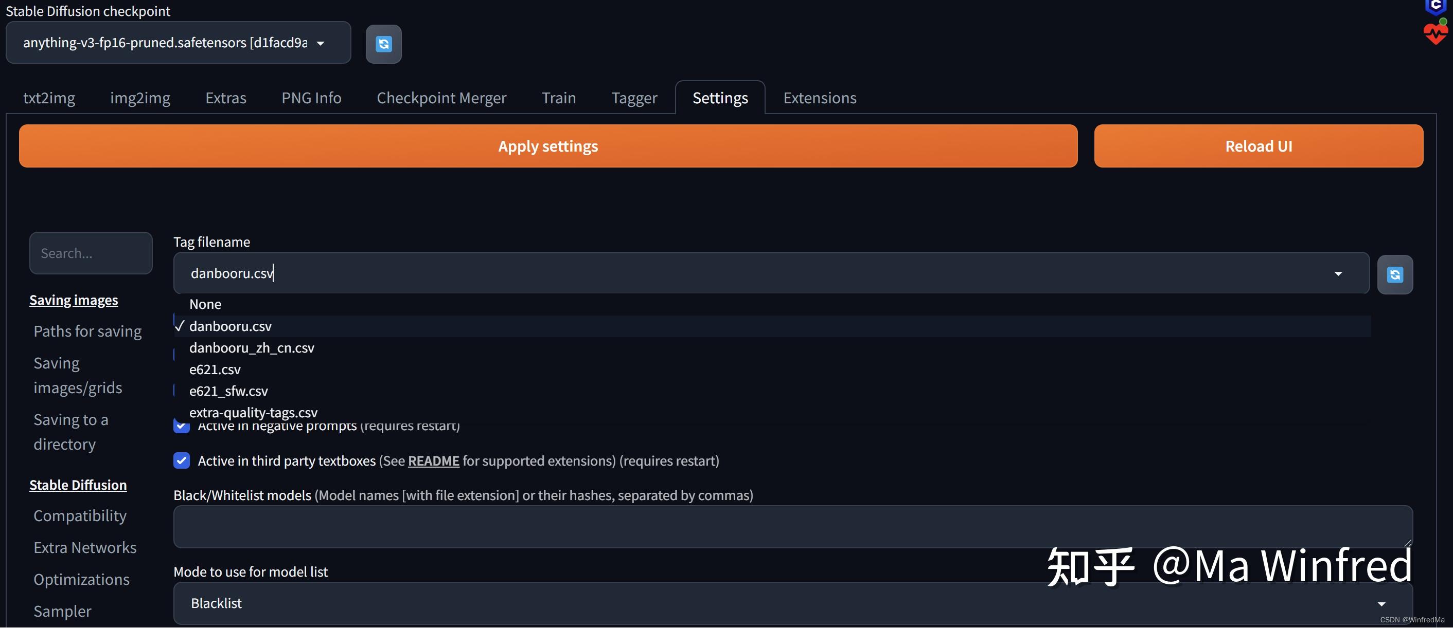The image size is (1453, 628).
Task: Click the Reload UI button
Action: click(x=1258, y=146)
